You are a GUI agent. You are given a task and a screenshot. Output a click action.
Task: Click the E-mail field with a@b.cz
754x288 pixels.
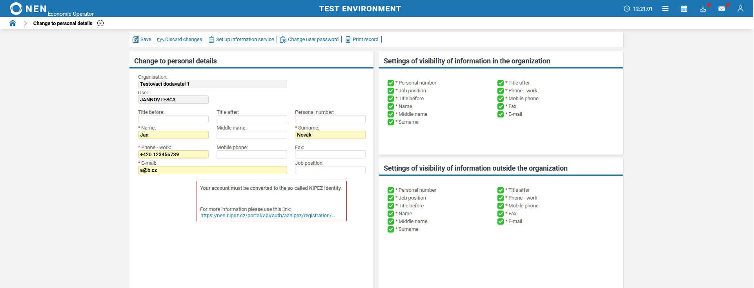213,170
